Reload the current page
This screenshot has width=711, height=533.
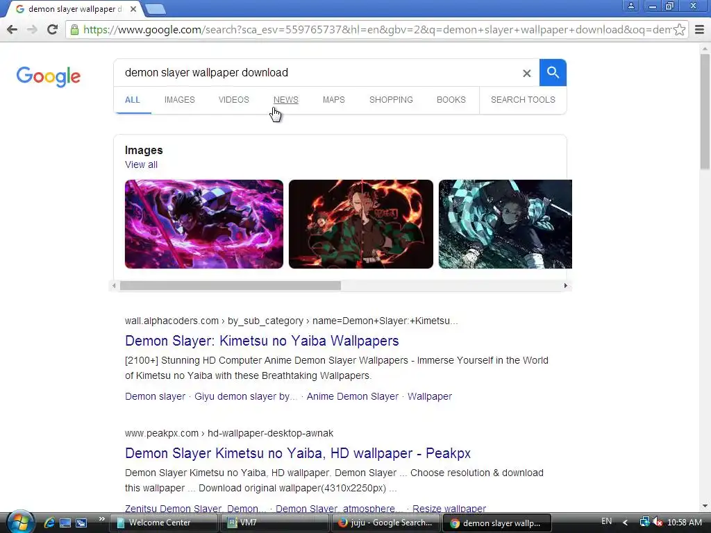pyautogui.click(x=53, y=30)
